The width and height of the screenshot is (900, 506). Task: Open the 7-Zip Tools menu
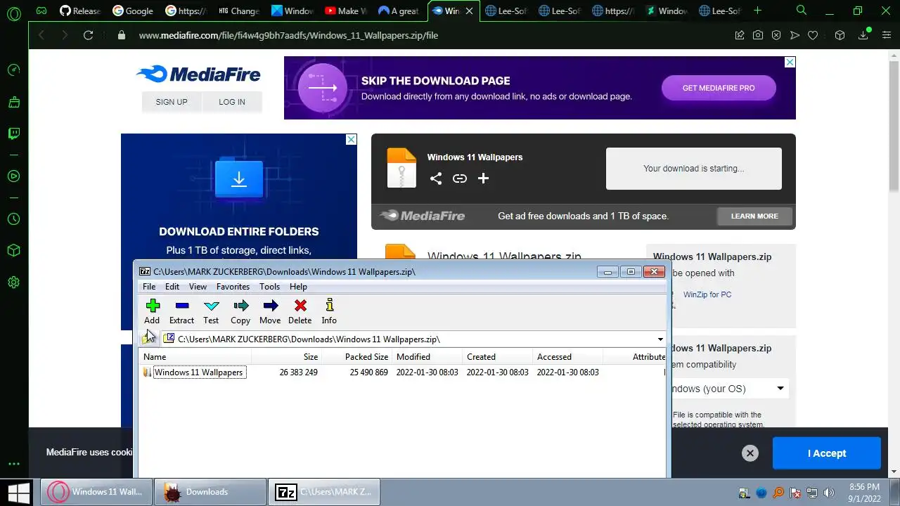pyautogui.click(x=269, y=287)
